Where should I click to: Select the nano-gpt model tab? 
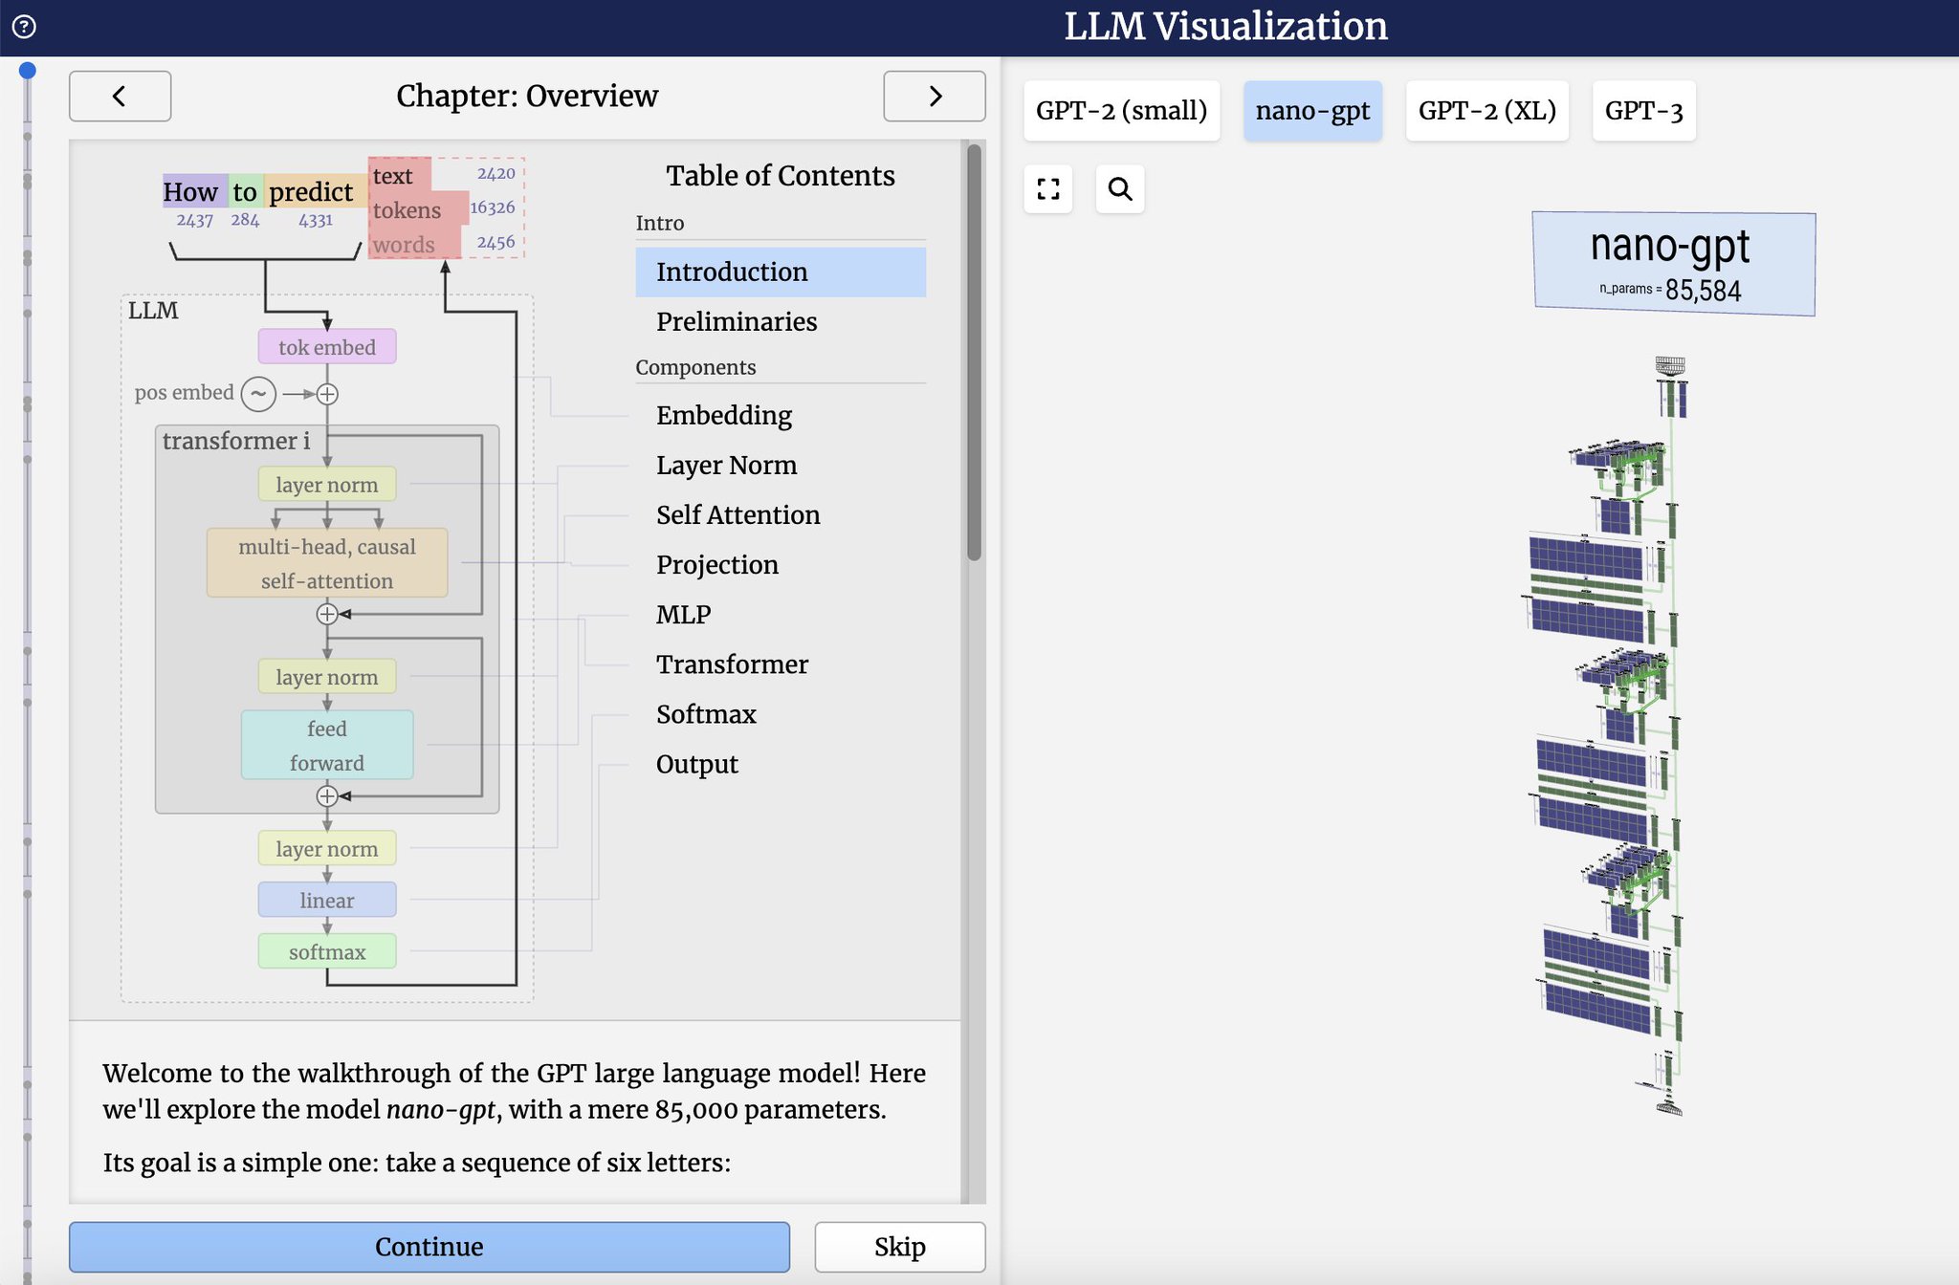click(1313, 111)
